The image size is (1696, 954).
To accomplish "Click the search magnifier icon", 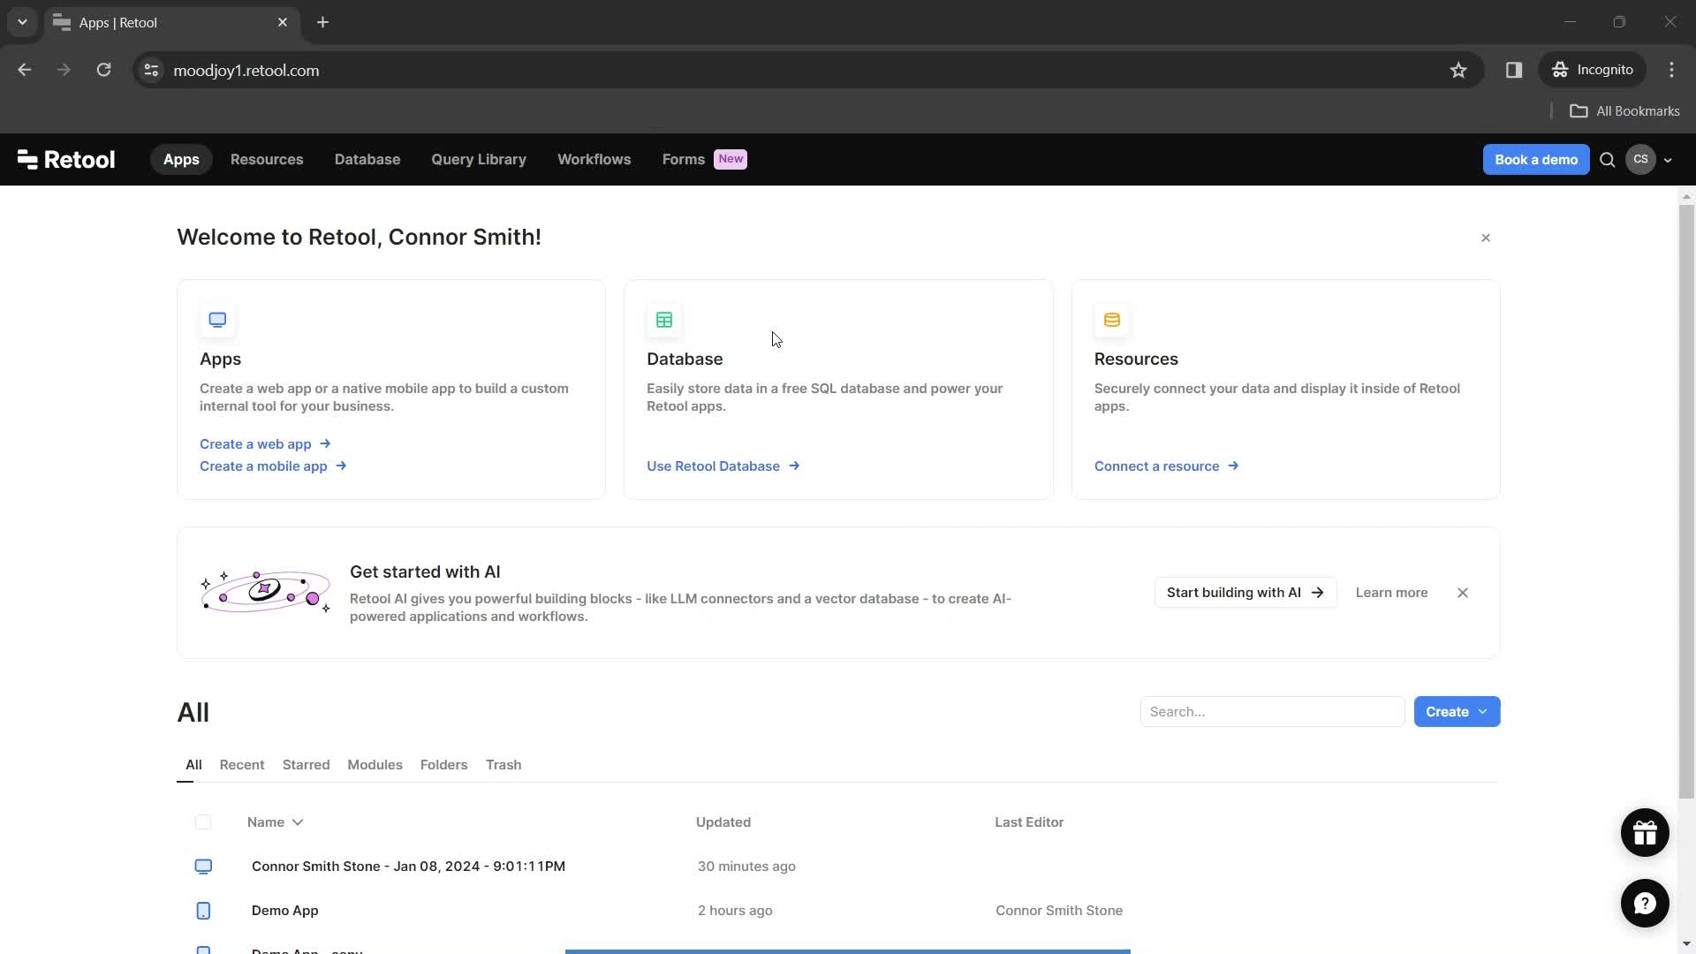I will tap(1608, 158).
